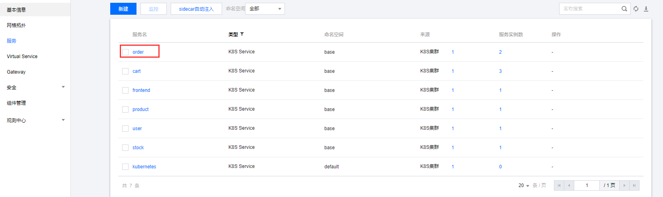This screenshot has width=663, height=197.
Task: Open the 命名空间 namespace dropdown
Action: 265,9
